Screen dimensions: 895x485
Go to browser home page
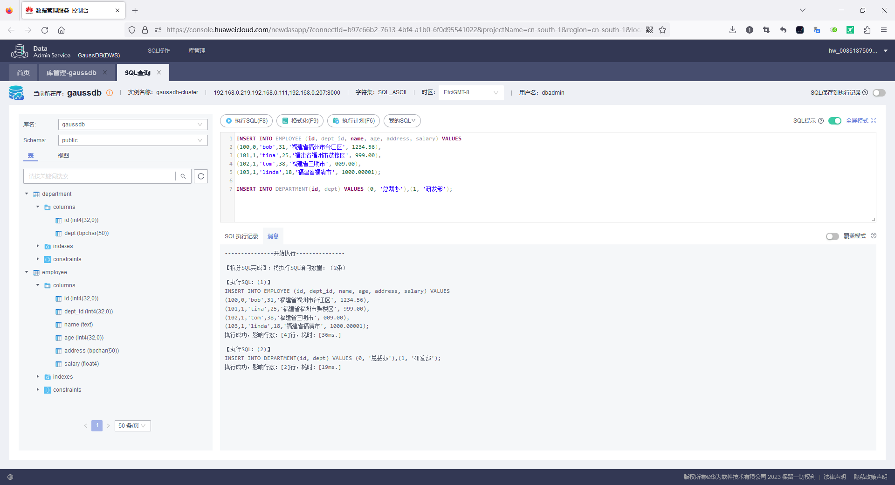tap(61, 30)
